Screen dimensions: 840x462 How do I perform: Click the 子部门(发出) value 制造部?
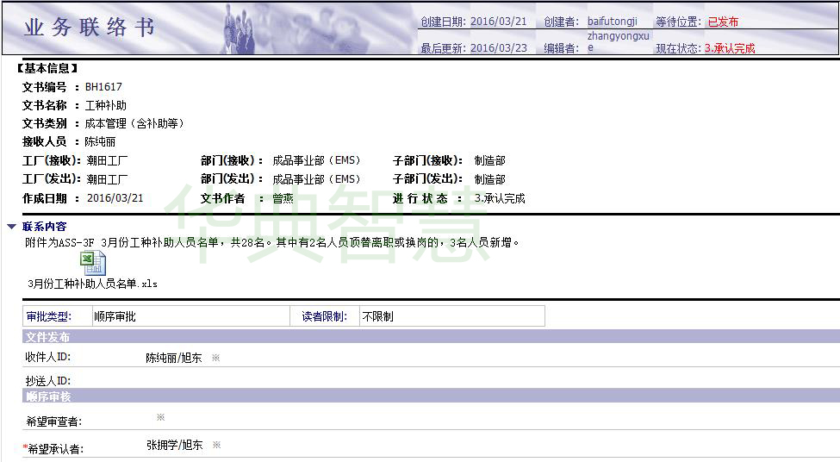coord(490,179)
